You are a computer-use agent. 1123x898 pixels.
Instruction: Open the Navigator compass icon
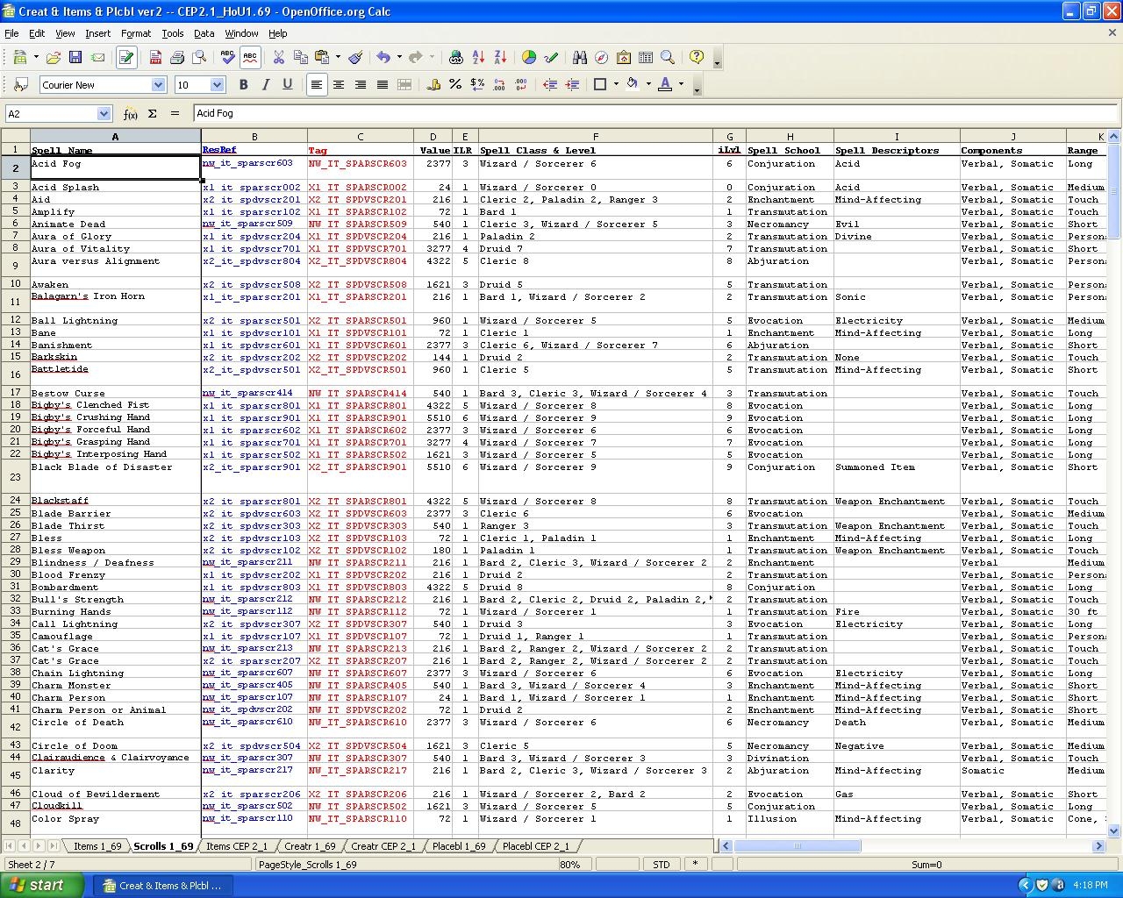tap(601, 58)
